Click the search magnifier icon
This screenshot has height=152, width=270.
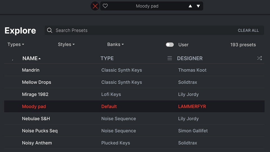(x=49, y=30)
